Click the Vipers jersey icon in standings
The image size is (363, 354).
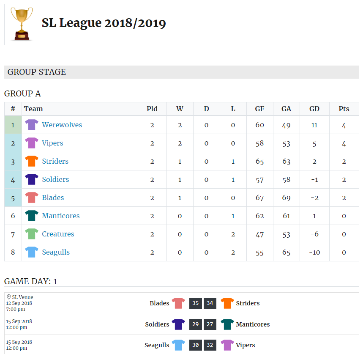[32, 143]
